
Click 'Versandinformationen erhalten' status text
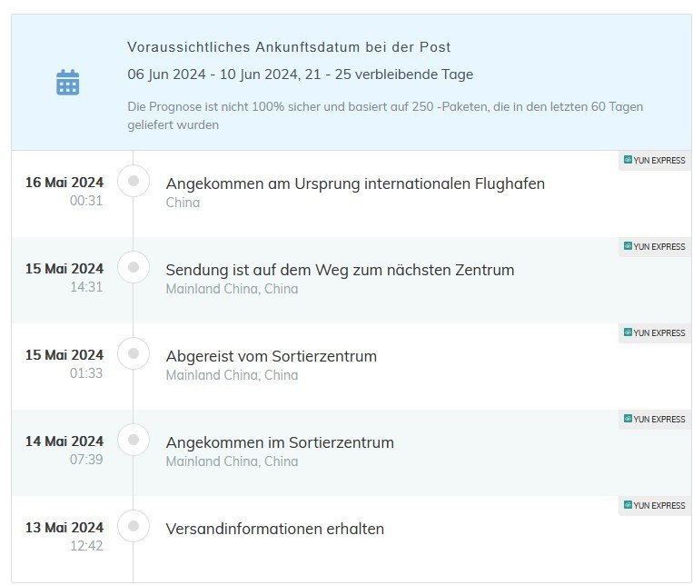pyautogui.click(x=274, y=529)
